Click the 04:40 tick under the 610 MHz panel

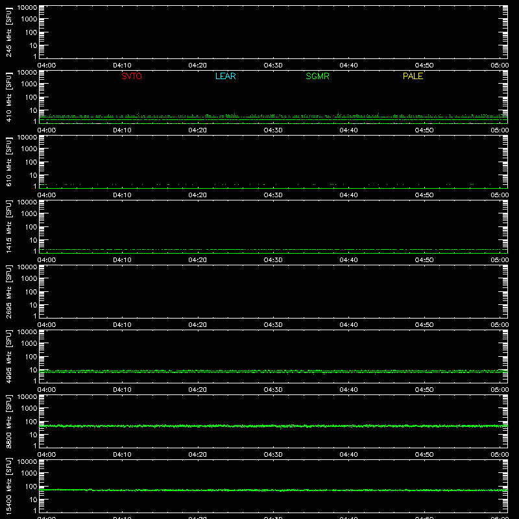[348, 195]
